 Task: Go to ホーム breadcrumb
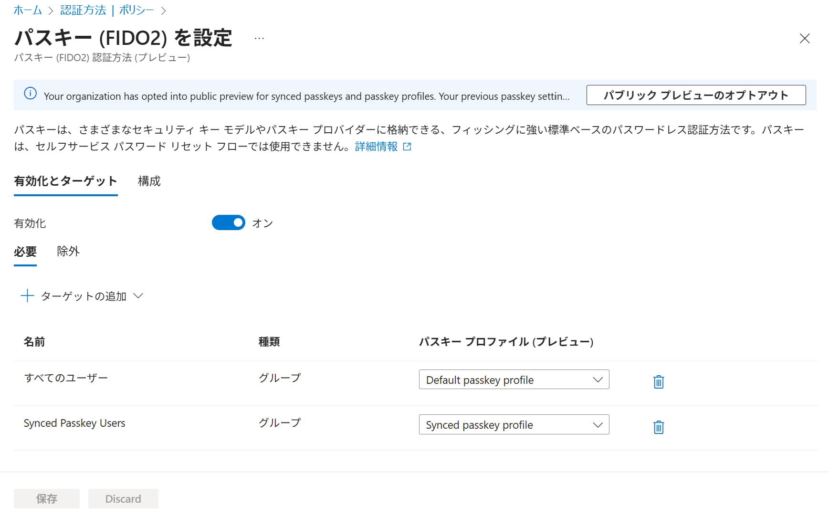point(28,10)
